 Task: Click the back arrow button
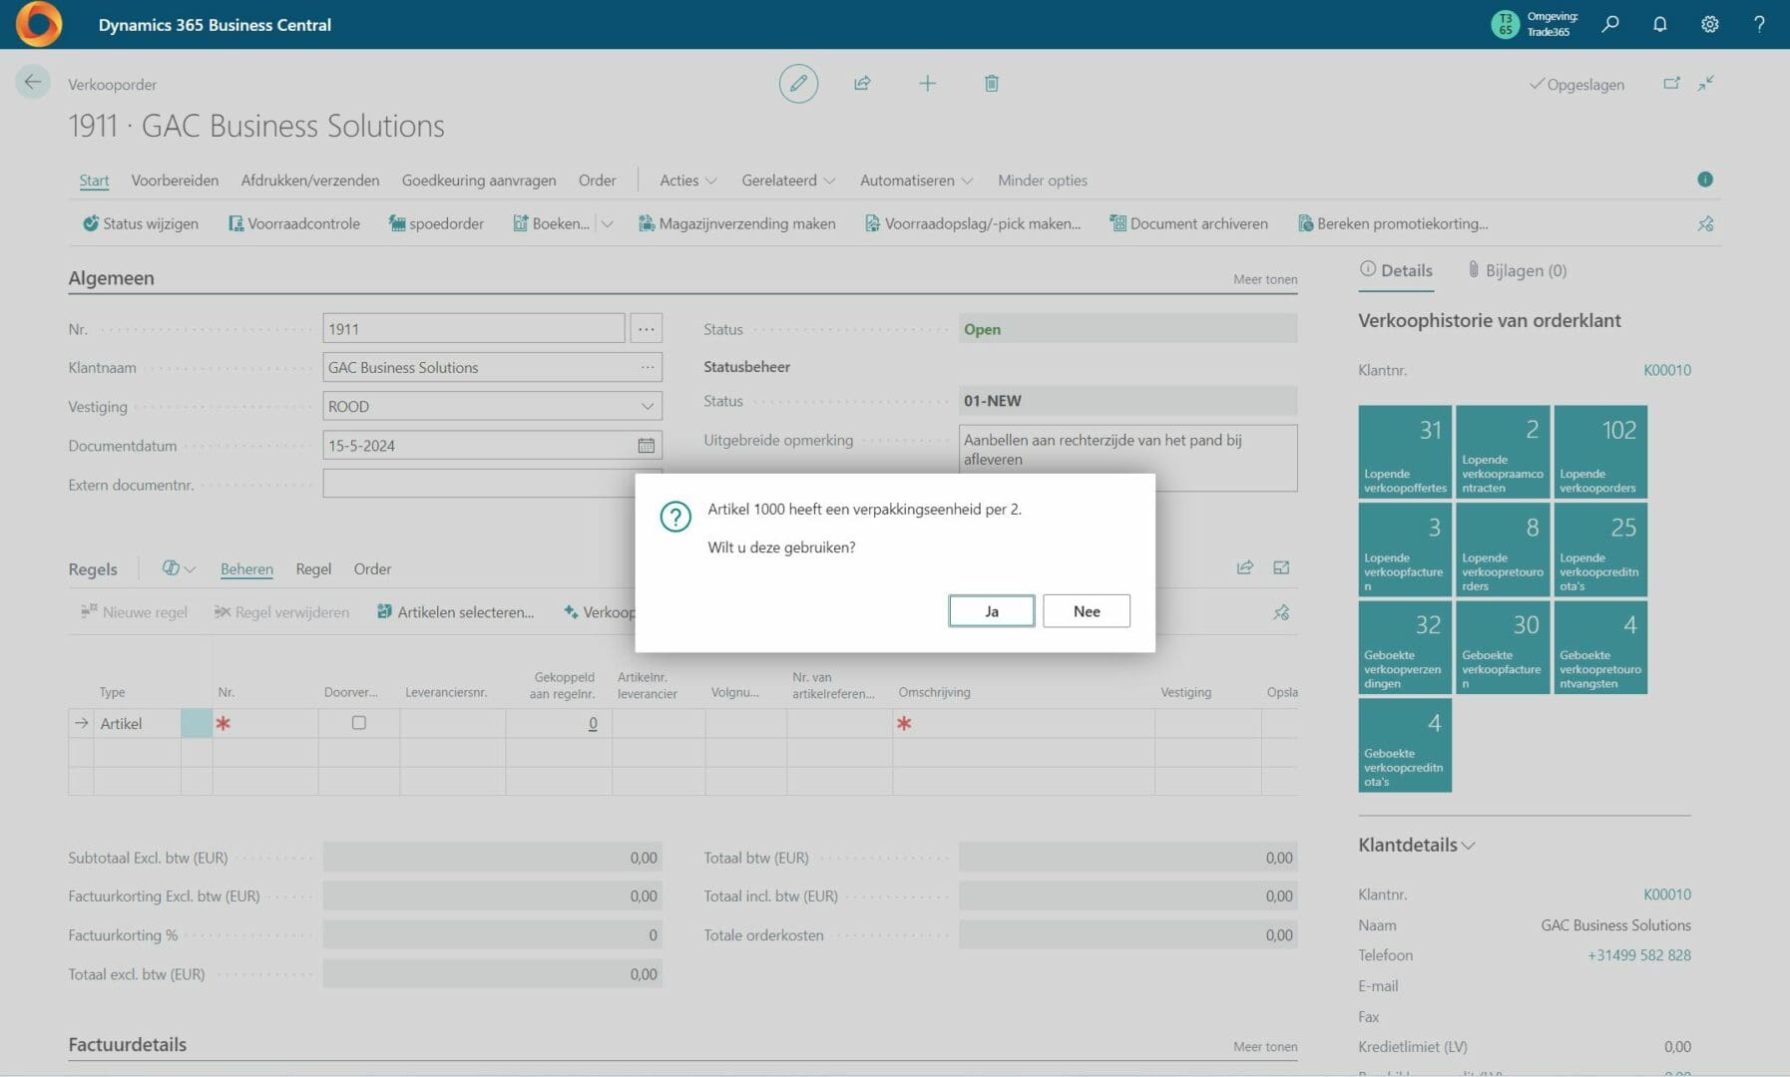click(32, 82)
